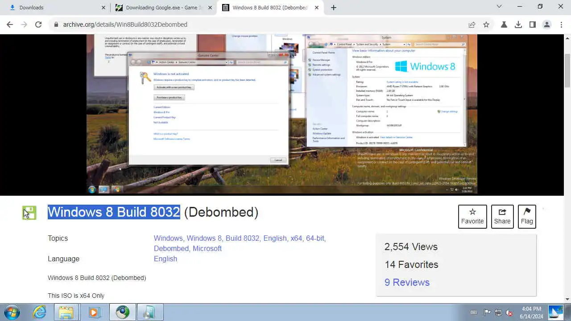
Task: Close the Windows 8 Build 8032 tab
Action: (x=317, y=8)
